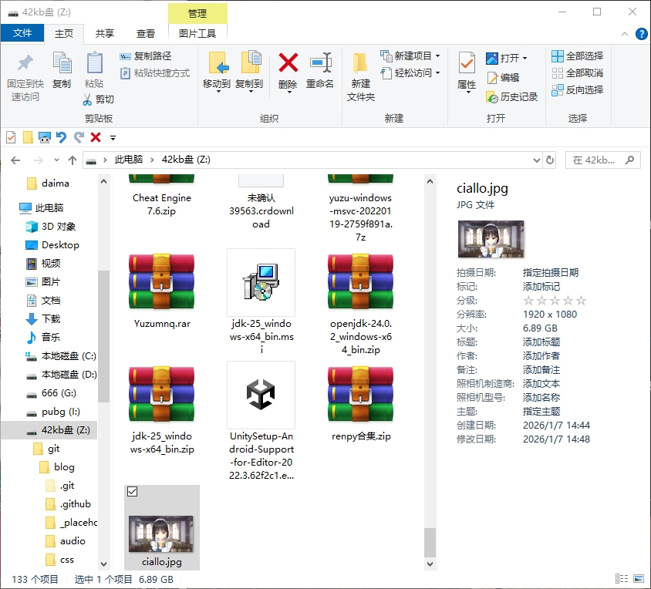Click Cut (剪切) scissors icon
Viewport: 651px width, 589px height.
pyautogui.click(x=88, y=99)
